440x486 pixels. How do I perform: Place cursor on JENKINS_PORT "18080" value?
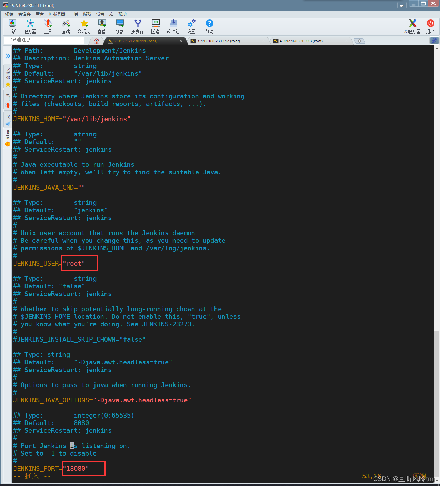(x=76, y=469)
